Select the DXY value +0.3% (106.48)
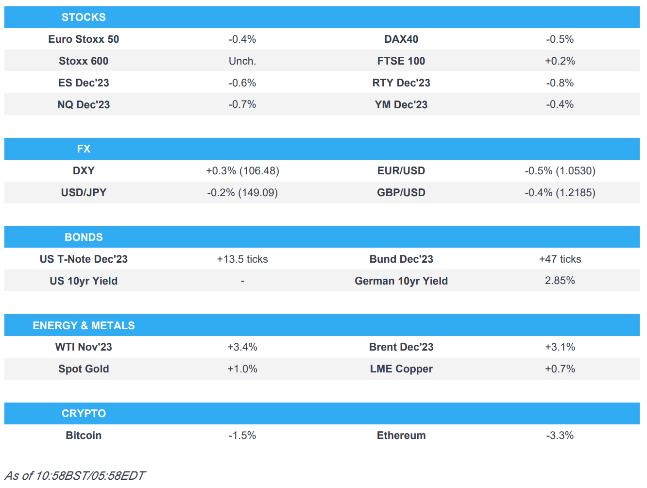Image resolution: width=647 pixels, height=488 pixels. tap(242, 171)
